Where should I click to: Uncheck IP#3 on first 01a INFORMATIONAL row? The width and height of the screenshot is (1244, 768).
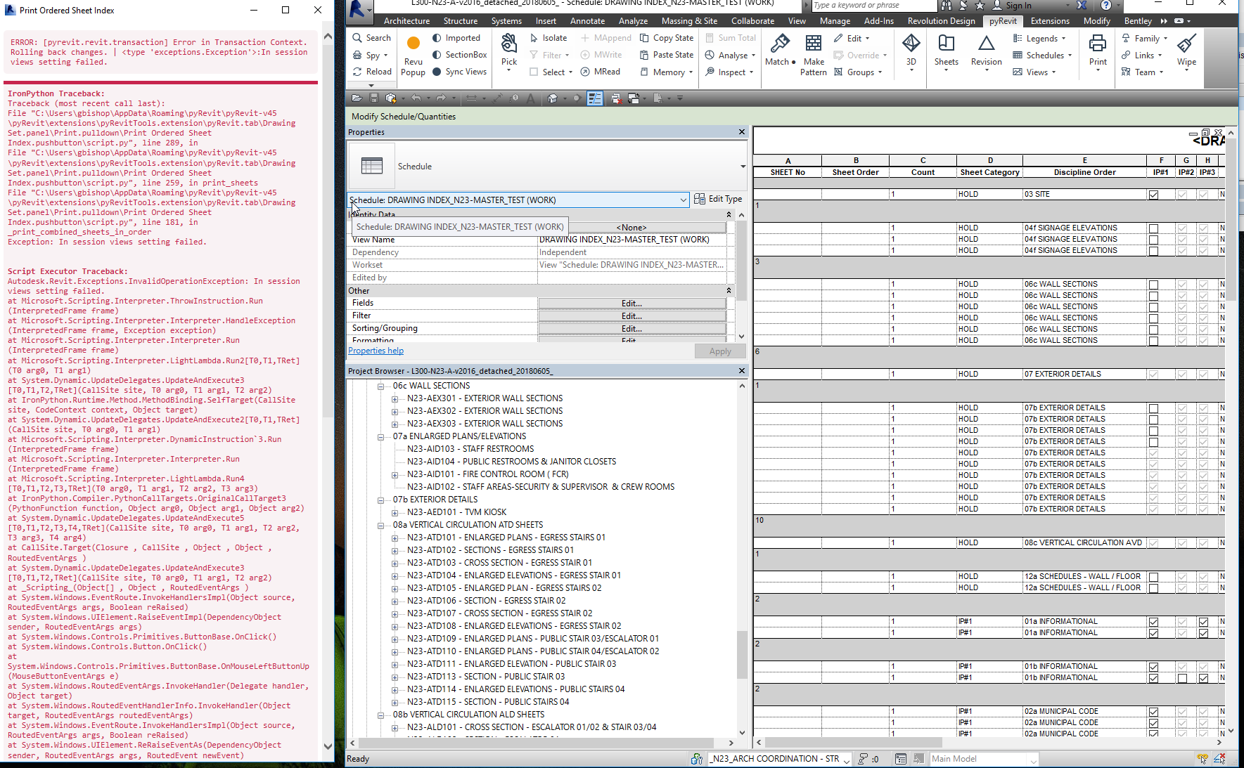[1204, 622]
